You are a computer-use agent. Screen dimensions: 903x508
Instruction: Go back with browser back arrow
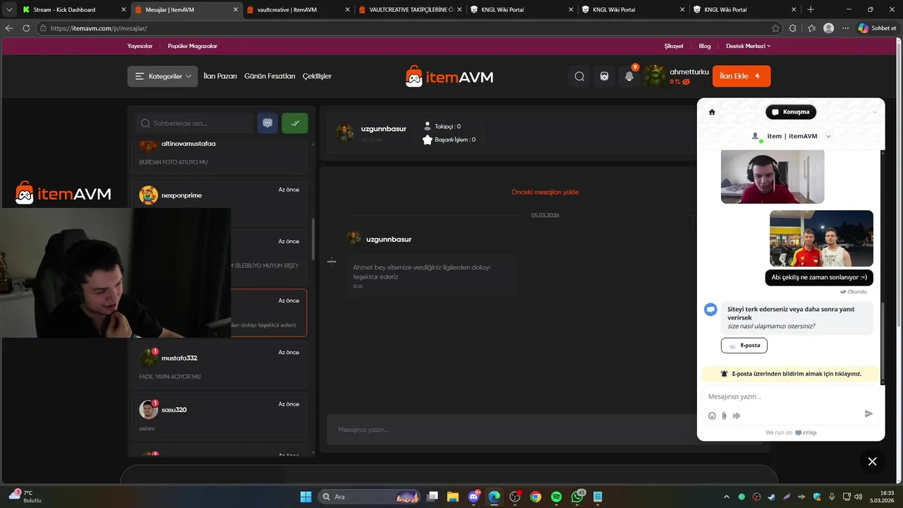pyautogui.click(x=9, y=28)
